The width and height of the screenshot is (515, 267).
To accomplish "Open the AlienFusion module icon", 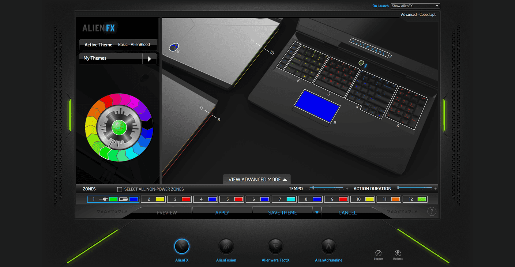I will point(226,247).
